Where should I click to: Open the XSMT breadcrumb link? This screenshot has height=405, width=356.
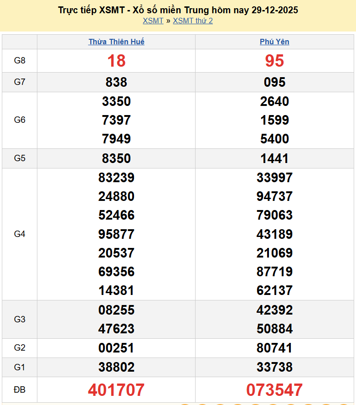(x=153, y=21)
